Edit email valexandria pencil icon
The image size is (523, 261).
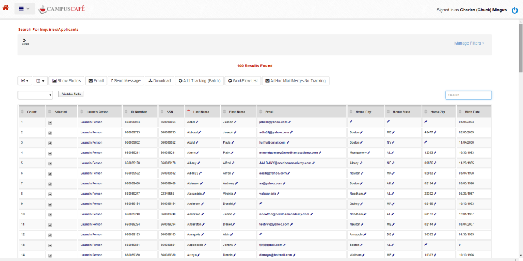point(278,194)
